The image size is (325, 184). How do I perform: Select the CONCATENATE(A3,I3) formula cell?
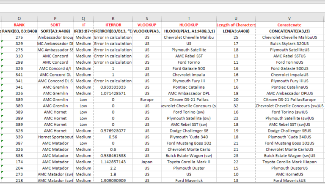coord(289,31)
